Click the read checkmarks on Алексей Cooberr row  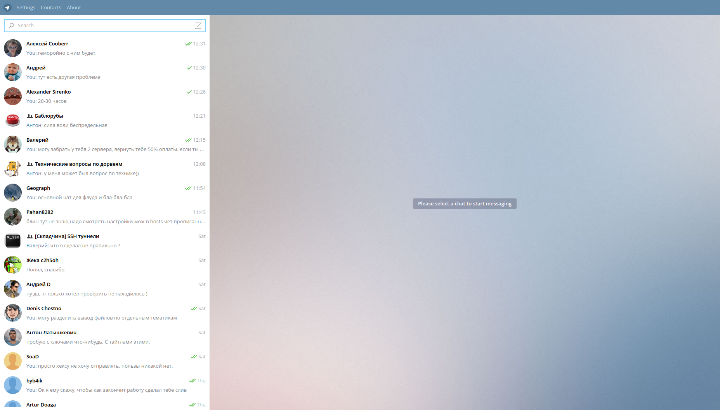click(x=188, y=44)
